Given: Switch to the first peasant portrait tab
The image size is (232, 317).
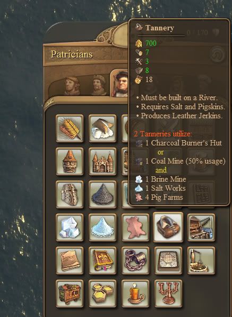Looking at the screenshot, I should click(72, 86).
